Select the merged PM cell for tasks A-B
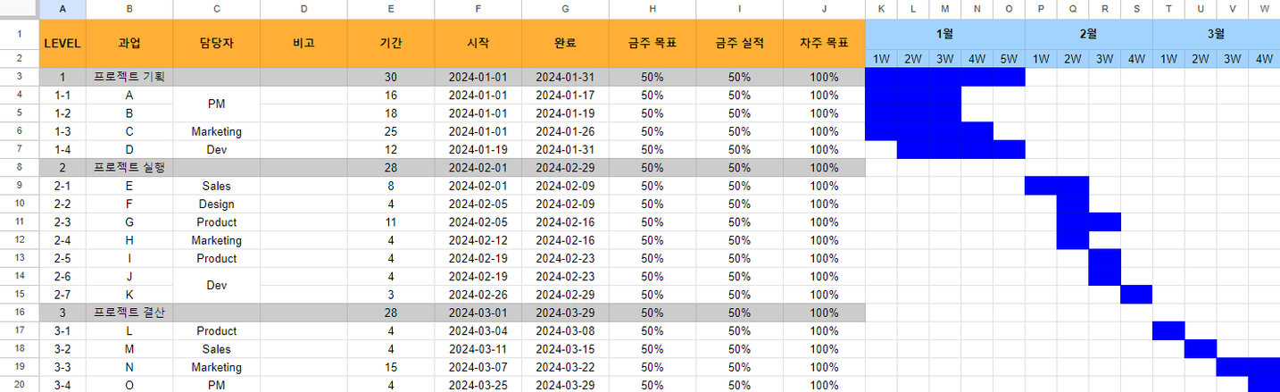Screen dimensions: 1280x392 coord(217,104)
